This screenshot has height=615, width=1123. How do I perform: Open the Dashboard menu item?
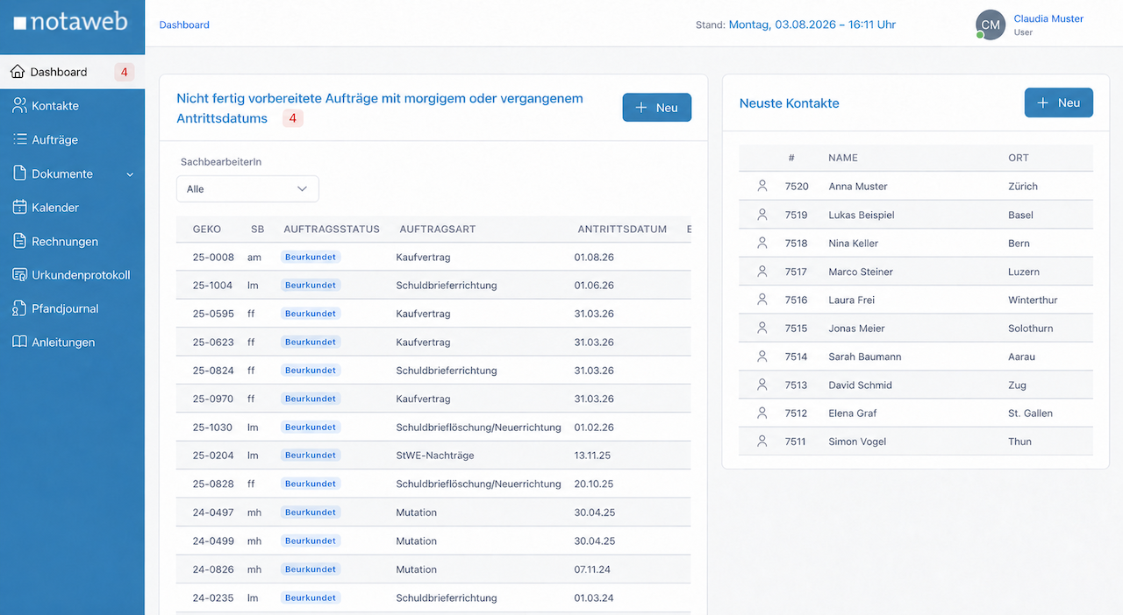pyautogui.click(x=72, y=72)
